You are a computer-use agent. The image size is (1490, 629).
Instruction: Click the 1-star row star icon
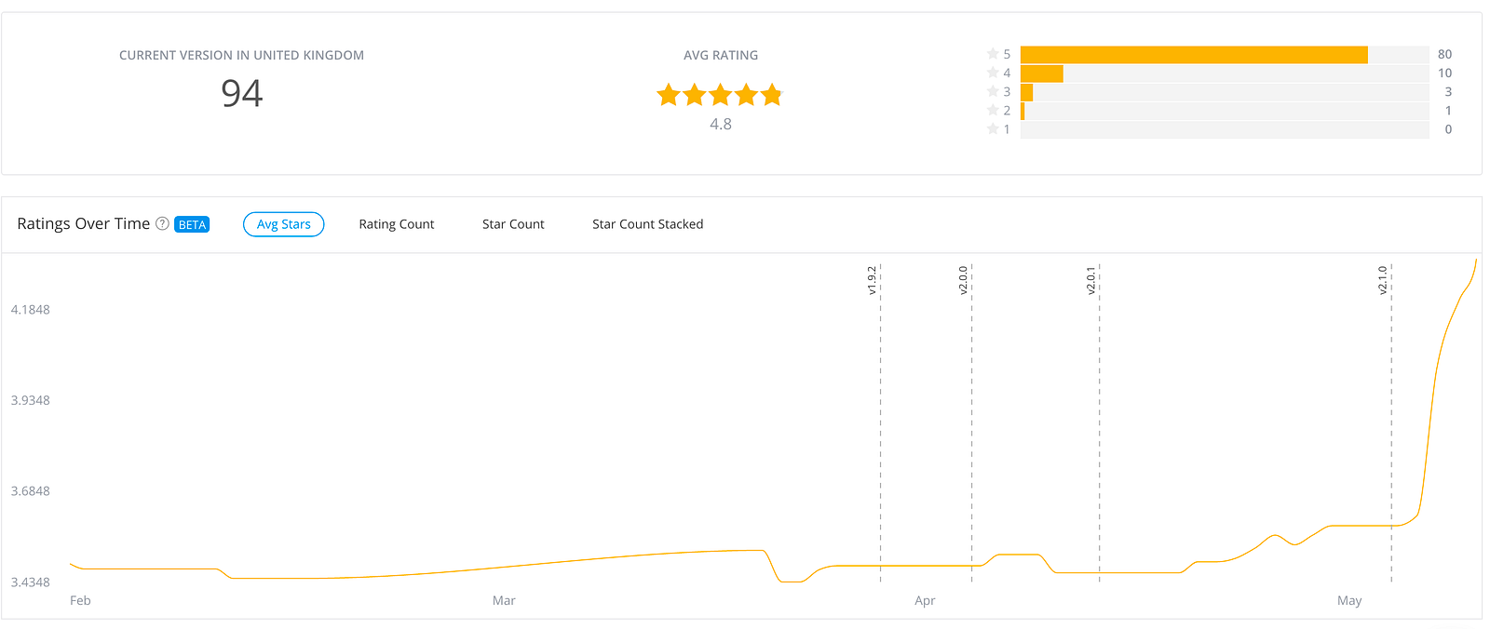click(x=993, y=129)
